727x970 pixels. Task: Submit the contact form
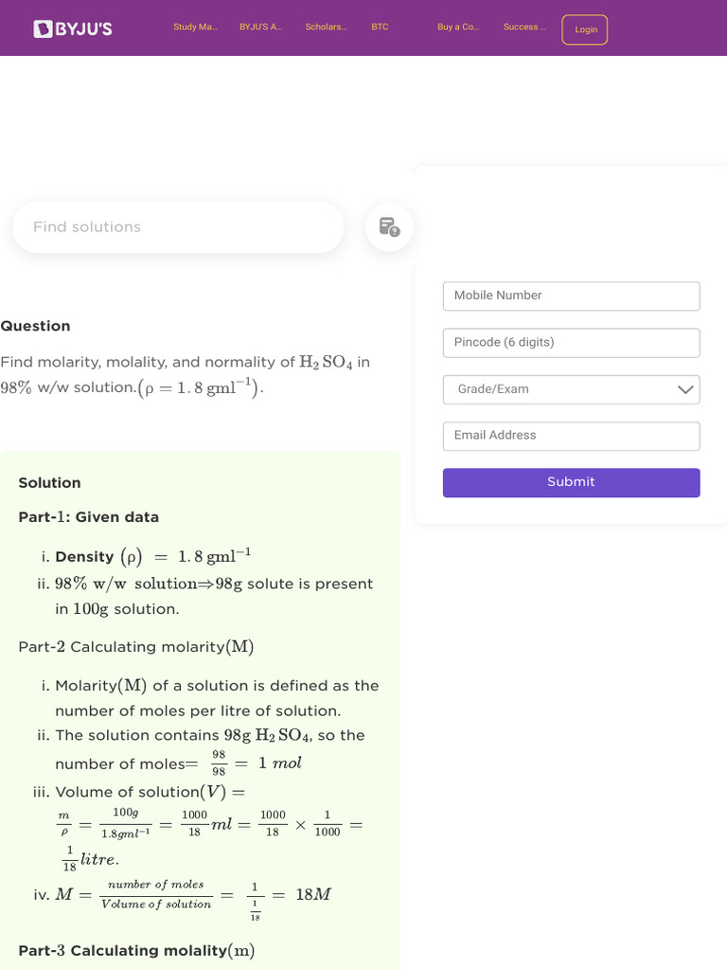pyautogui.click(x=571, y=482)
